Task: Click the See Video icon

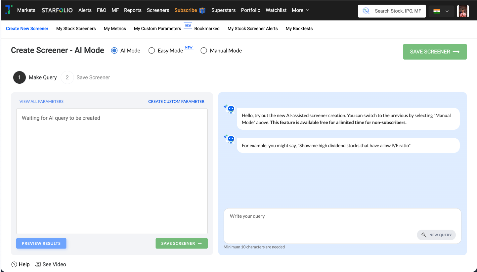Action: tap(38, 264)
